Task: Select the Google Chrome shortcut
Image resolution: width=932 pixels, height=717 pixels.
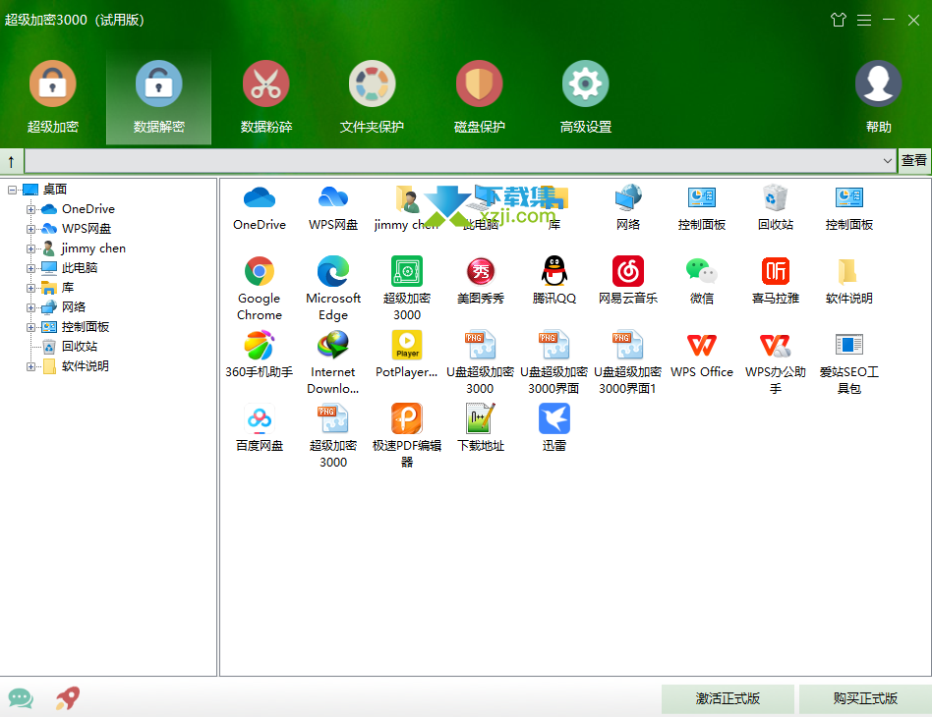Action: click(260, 289)
